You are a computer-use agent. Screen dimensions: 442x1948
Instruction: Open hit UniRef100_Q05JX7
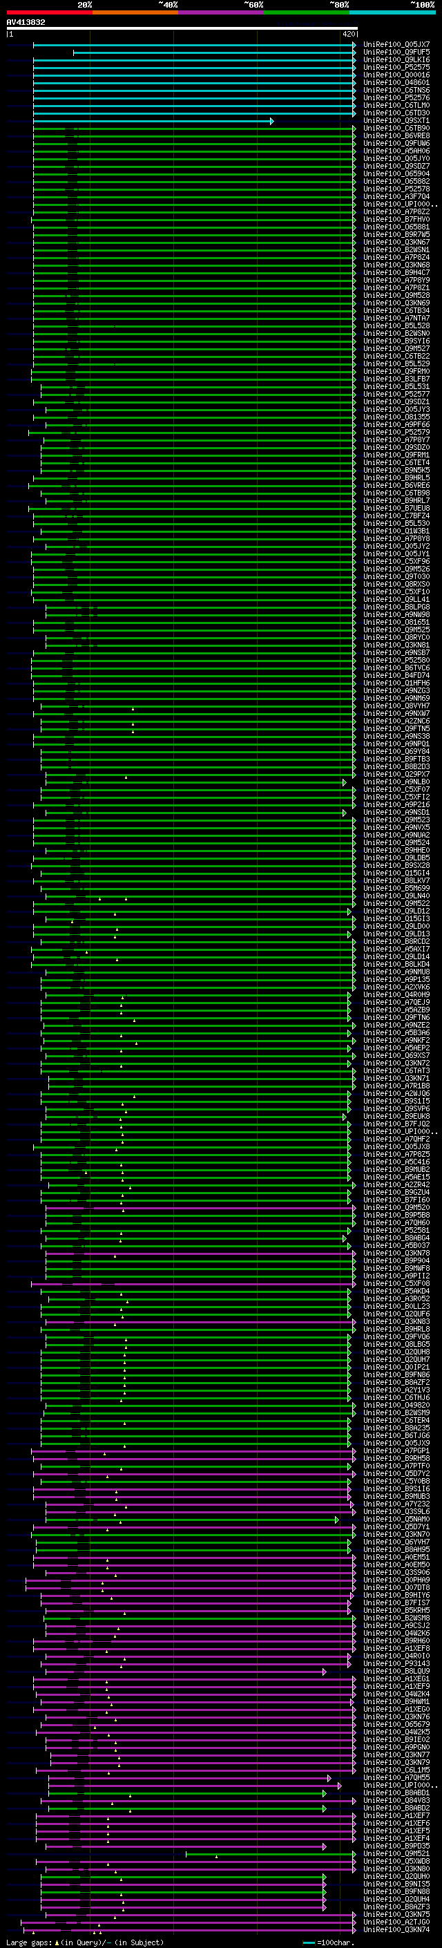point(396,45)
